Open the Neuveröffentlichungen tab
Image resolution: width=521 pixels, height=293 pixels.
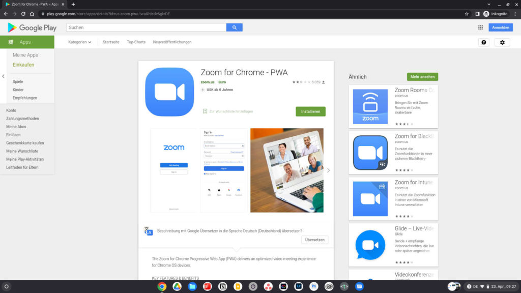coord(172,42)
